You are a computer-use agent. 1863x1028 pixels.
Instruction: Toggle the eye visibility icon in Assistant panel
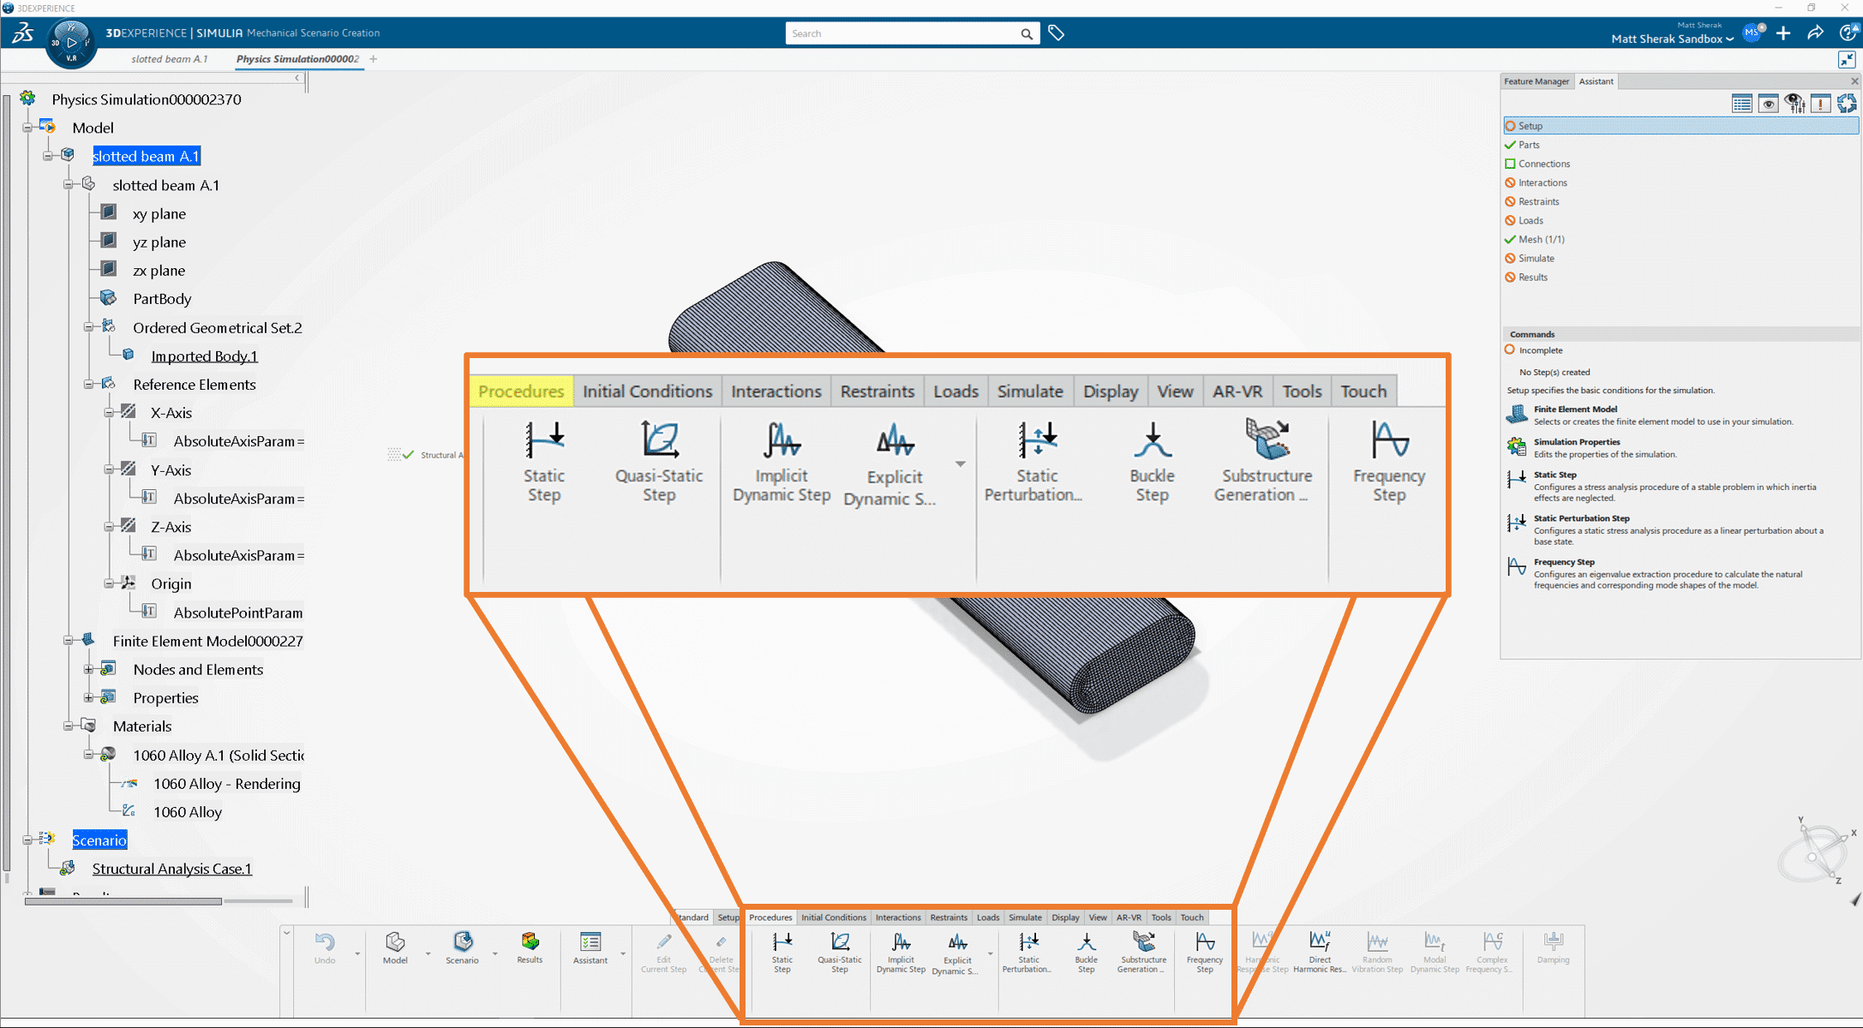[x=1768, y=104]
